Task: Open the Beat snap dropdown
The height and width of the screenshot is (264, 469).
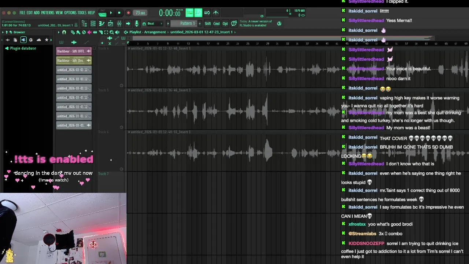Action: tap(153, 23)
